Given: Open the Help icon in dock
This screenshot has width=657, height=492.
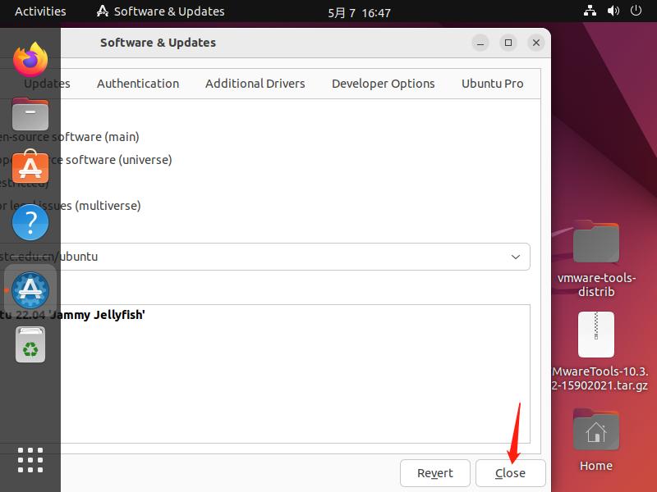Looking at the screenshot, I should [30, 222].
